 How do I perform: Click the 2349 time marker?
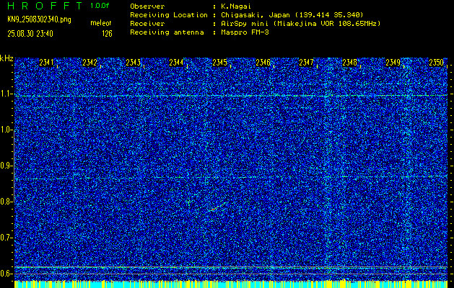[393, 62]
